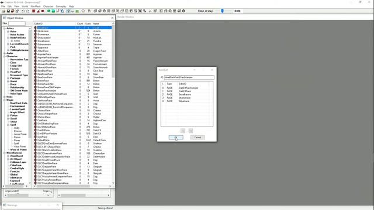The image size is (374, 210).
Task: Select the ChickenRace row in object list
Action: [73, 117]
